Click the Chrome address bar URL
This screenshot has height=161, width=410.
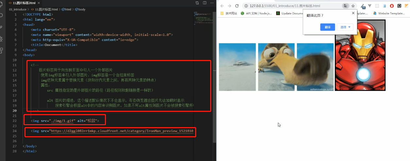285,6
